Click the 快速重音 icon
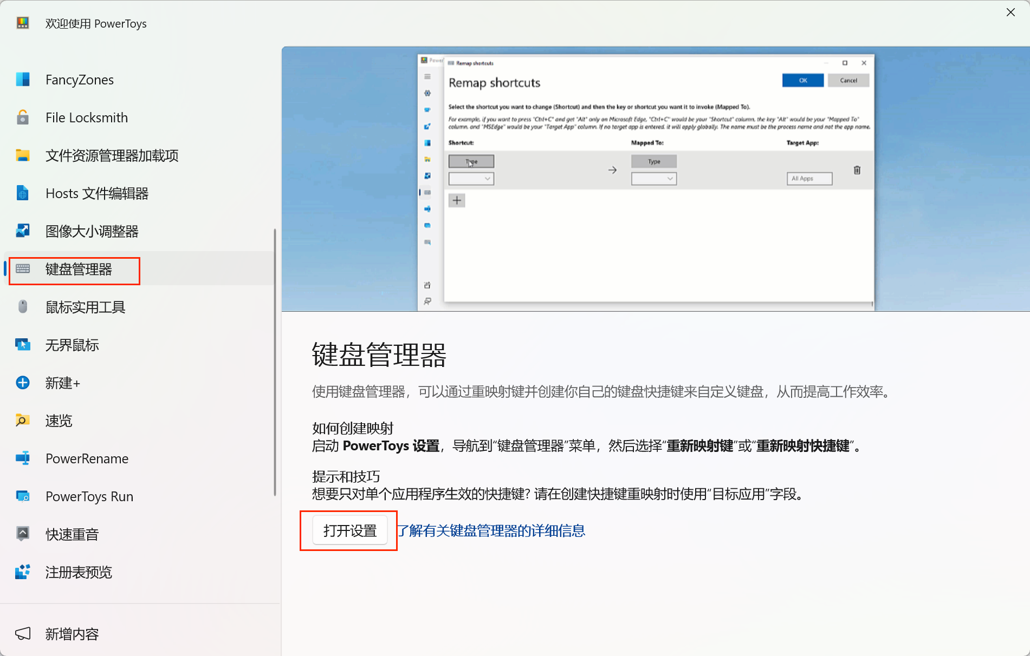1030x656 pixels. point(22,534)
